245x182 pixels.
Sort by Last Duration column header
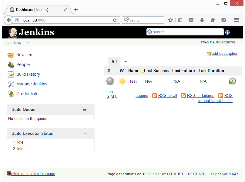click(211, 71)
